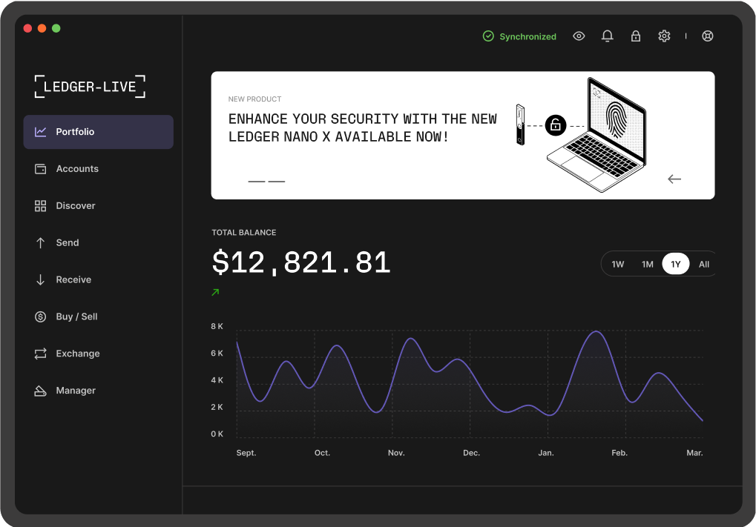Click the Synchronized status indicator
Screen dimensions: 756x527
click(519, 36)
